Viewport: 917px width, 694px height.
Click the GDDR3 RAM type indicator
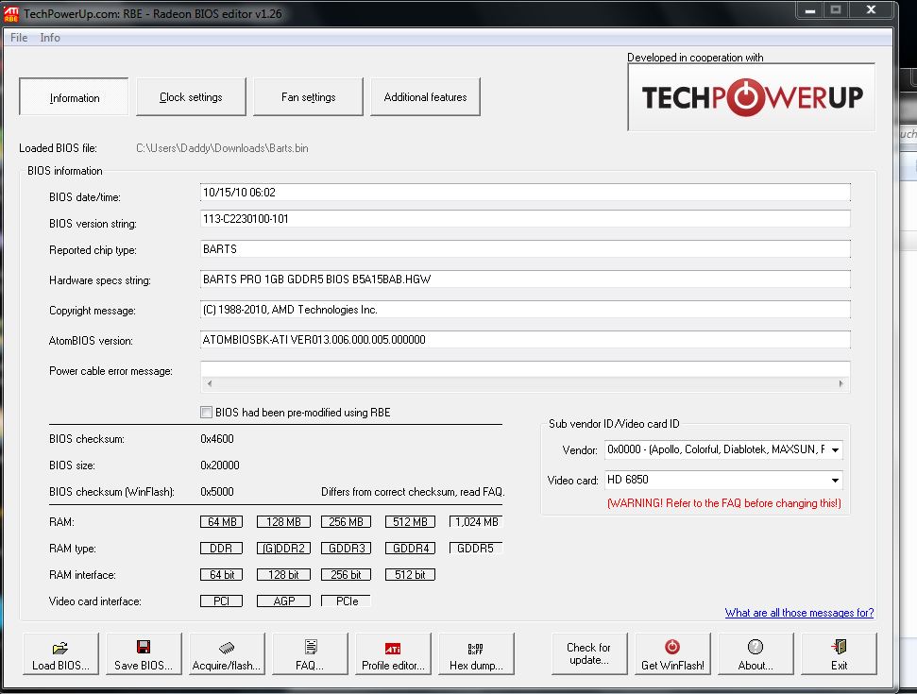347,548
